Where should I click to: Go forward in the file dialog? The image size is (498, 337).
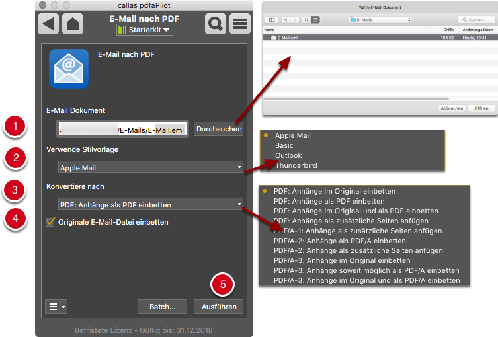click(x=295, y=20)
